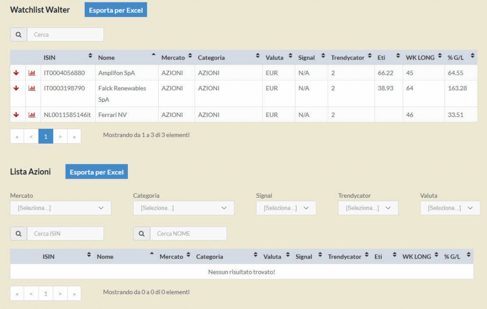Export Lista Azioni to Excel
The height and width of the screenshot is (309, 487).
pos(97,172)
